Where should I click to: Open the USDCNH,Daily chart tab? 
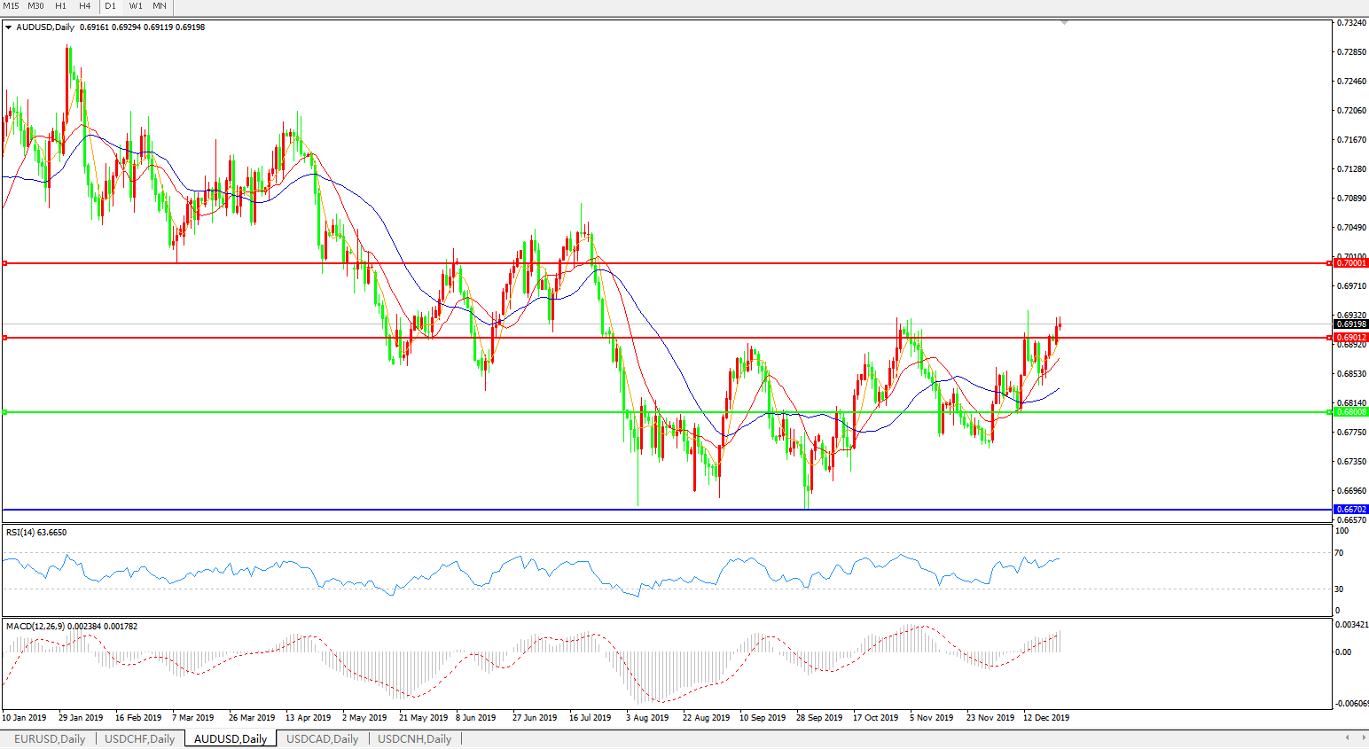[414, 739]
